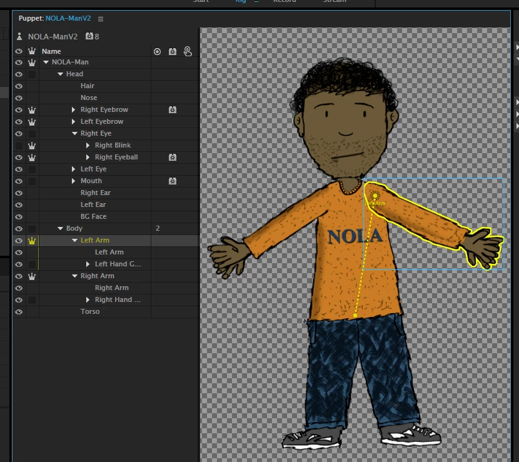Collapse the NOLA-Man group

pos(46,63)
